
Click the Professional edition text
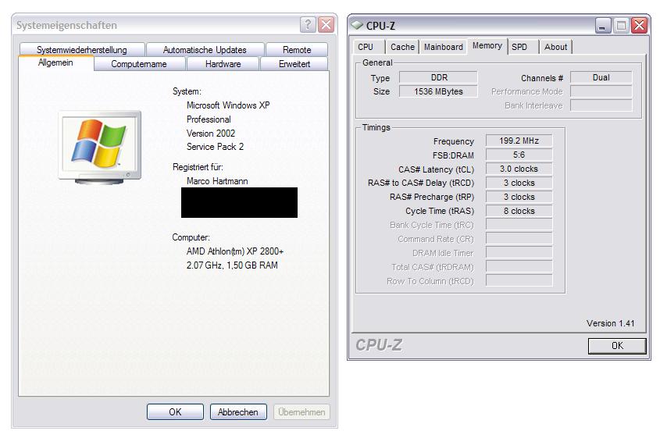[x=209, y=119]
